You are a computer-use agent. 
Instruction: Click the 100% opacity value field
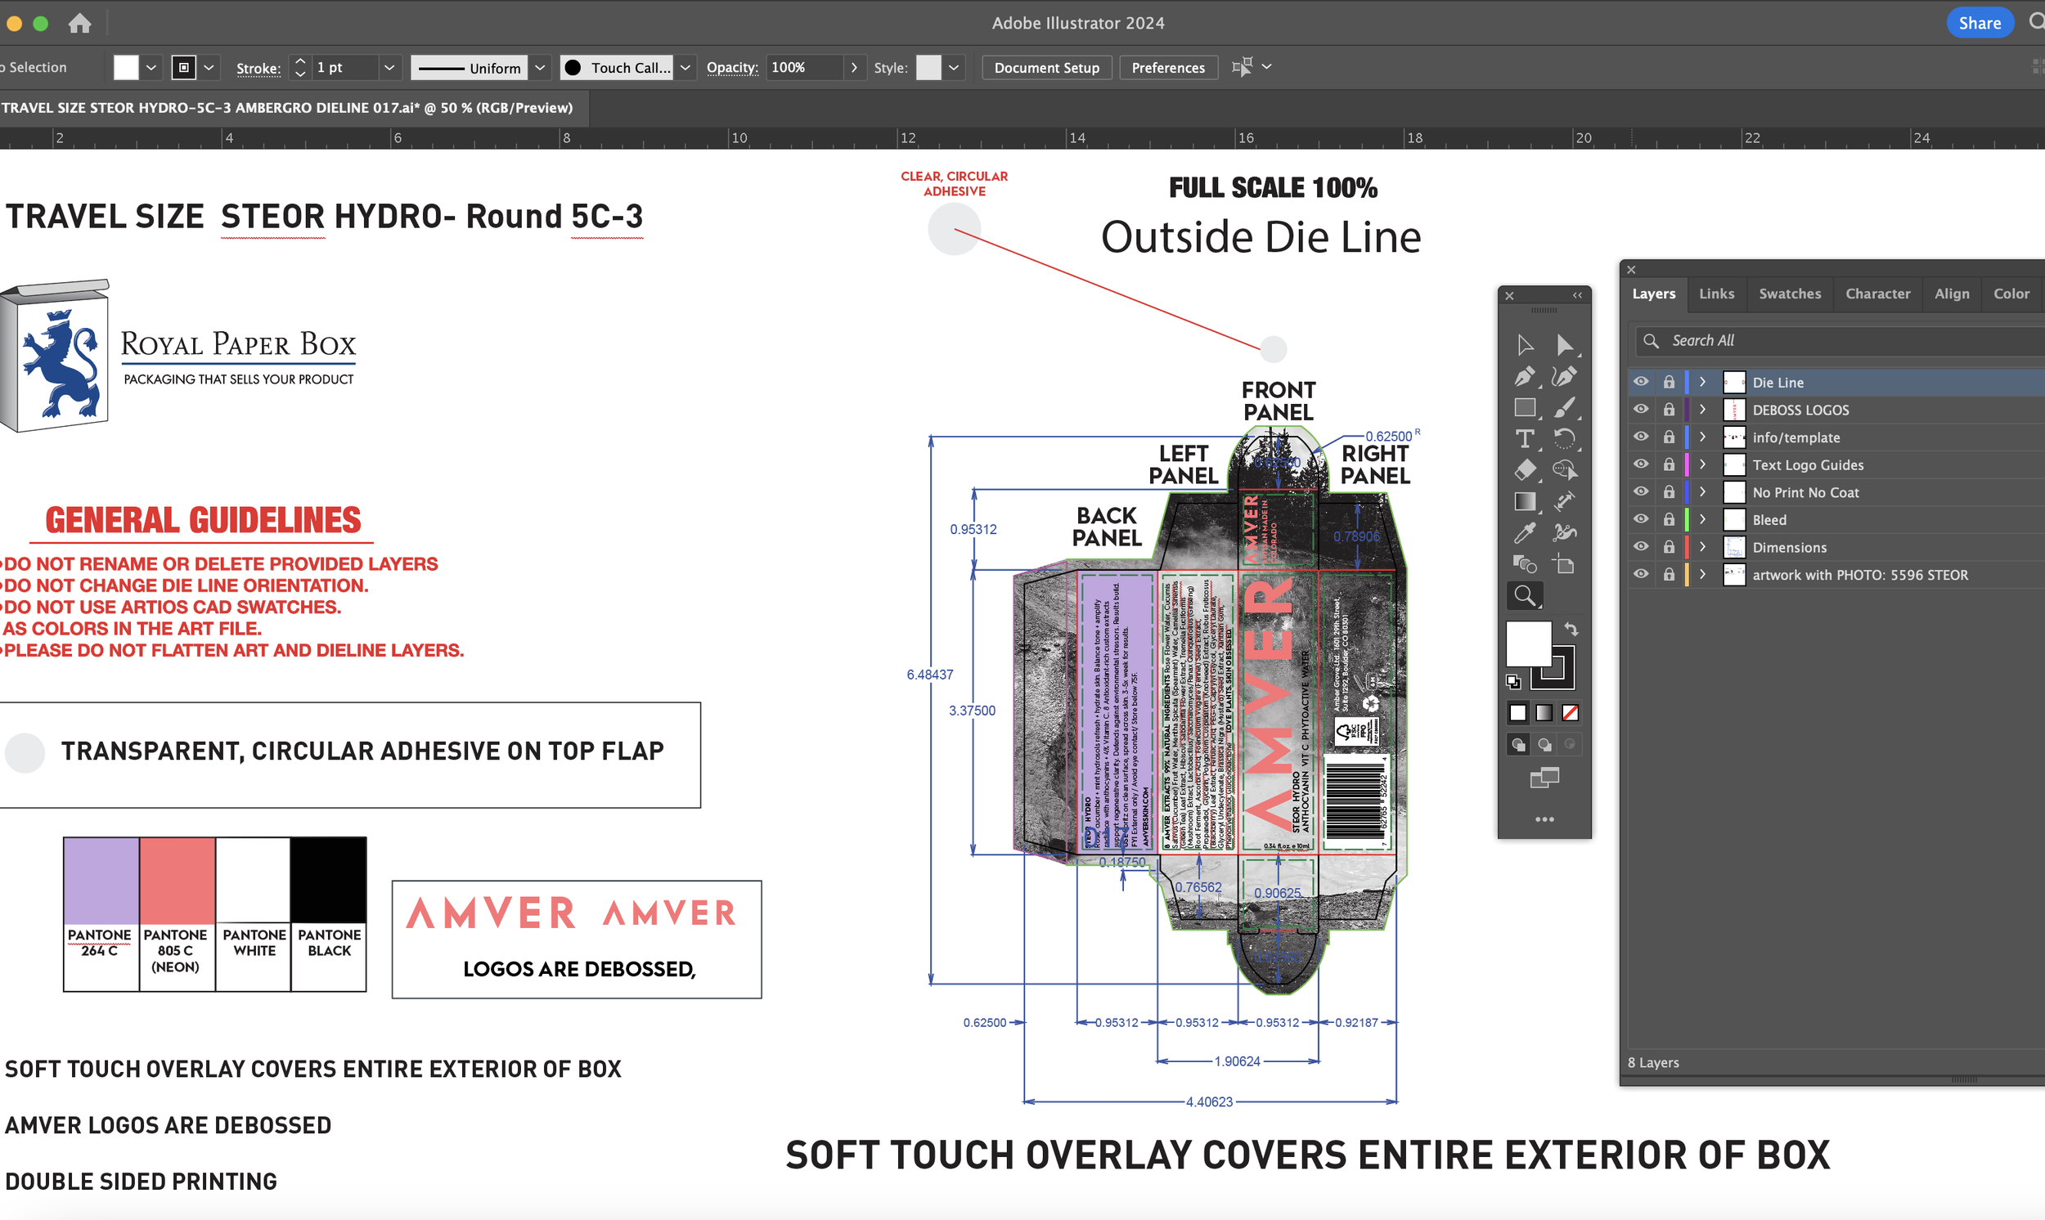805,67
